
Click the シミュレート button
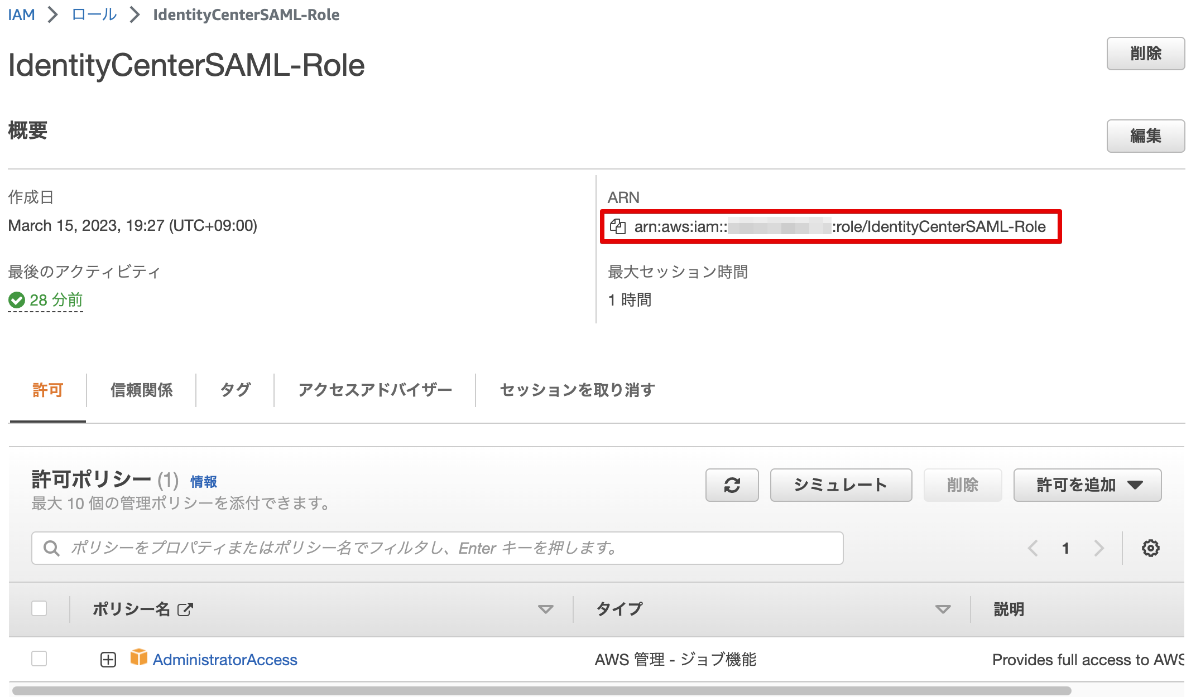pos(841,485)
